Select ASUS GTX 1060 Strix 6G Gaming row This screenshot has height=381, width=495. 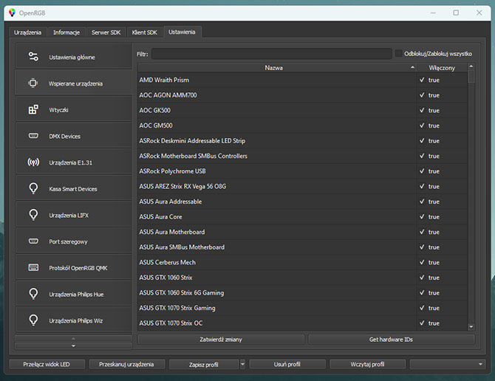(x=302, y=292)
